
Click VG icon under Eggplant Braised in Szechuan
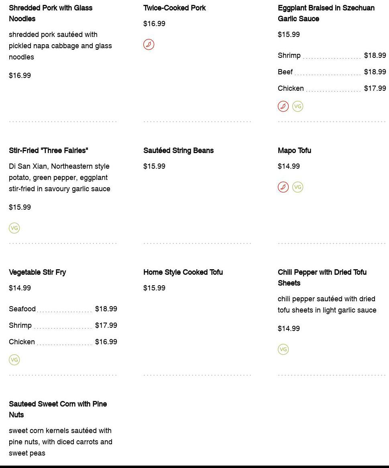click(x=297, y=106)
